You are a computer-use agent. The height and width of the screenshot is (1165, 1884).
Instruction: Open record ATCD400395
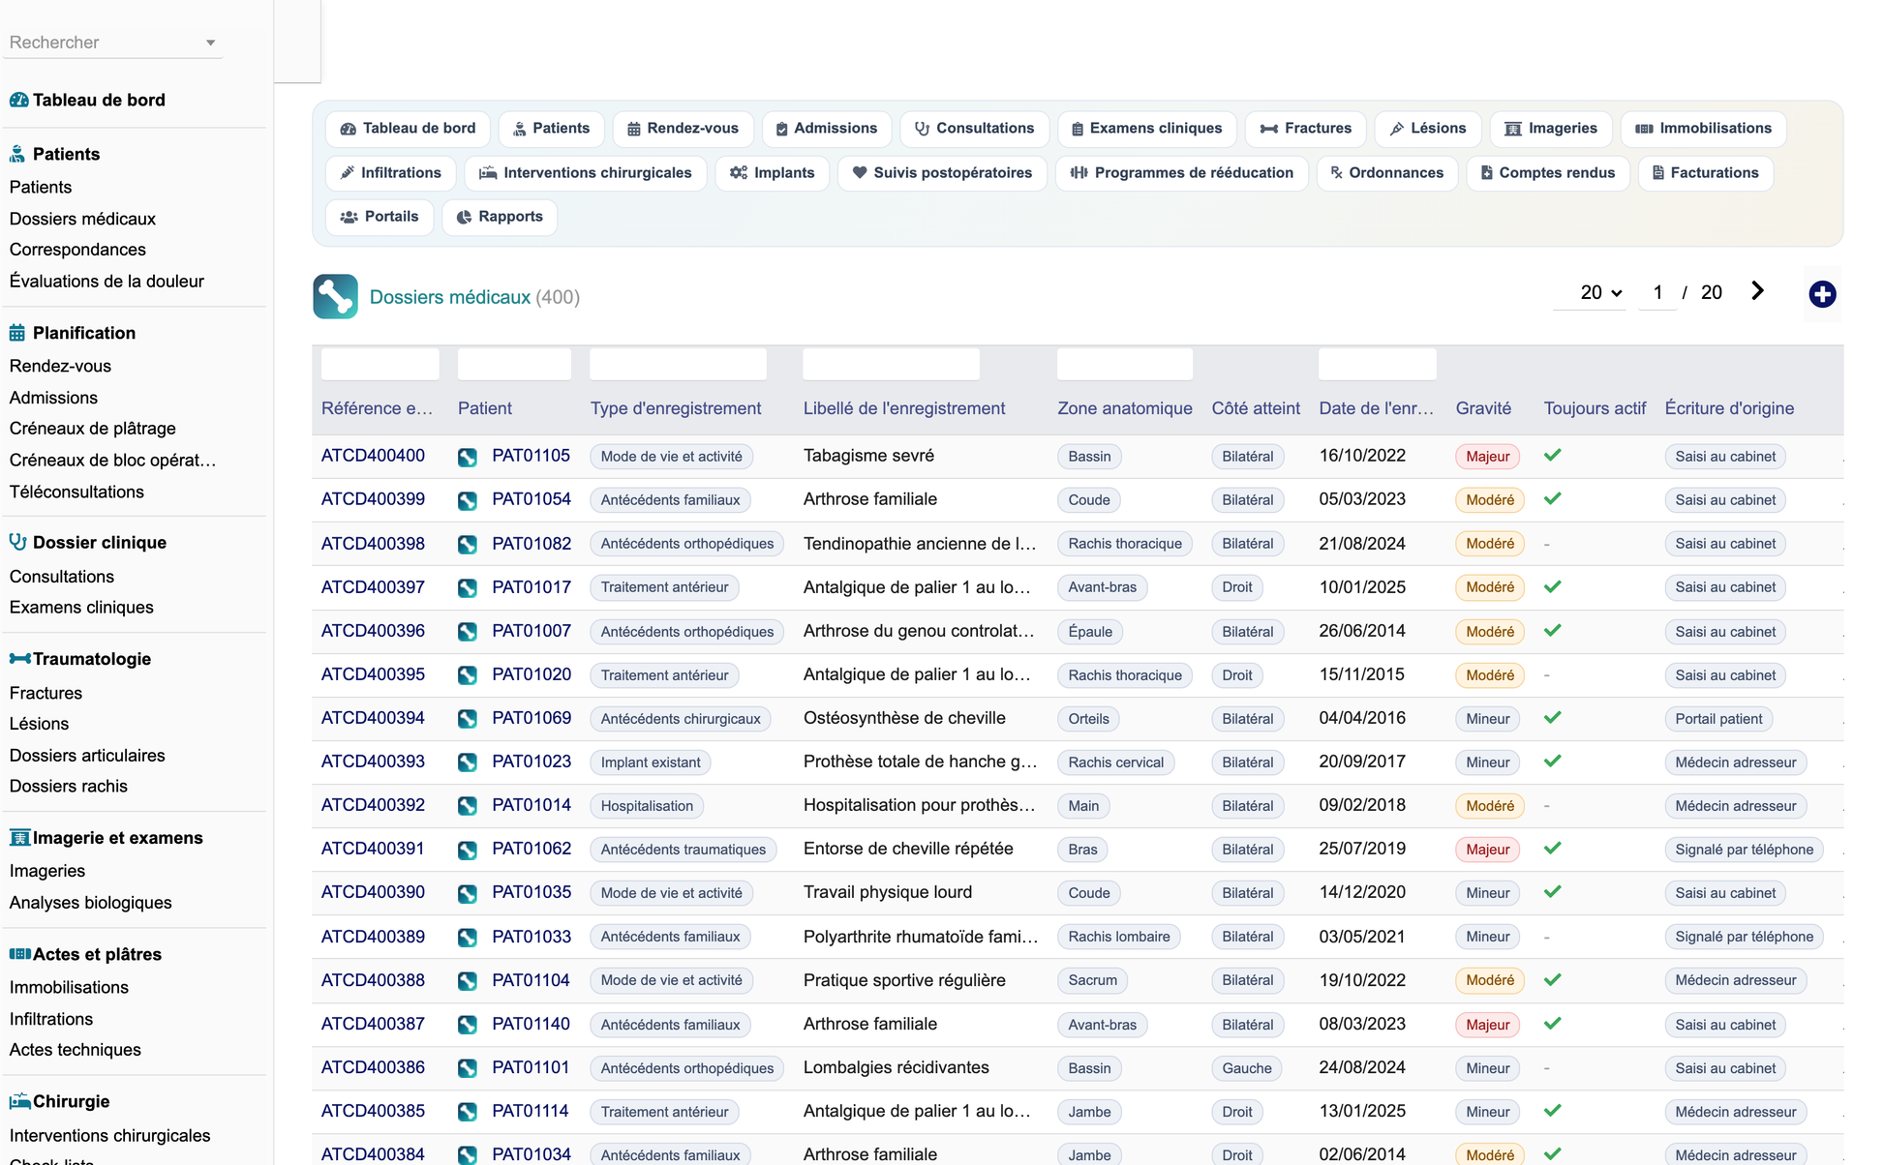[x=373, y=674]
